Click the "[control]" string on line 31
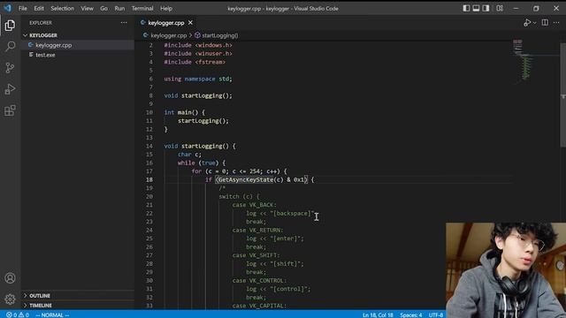The width and height of the screenshot is (566, 318). point(289,289)
